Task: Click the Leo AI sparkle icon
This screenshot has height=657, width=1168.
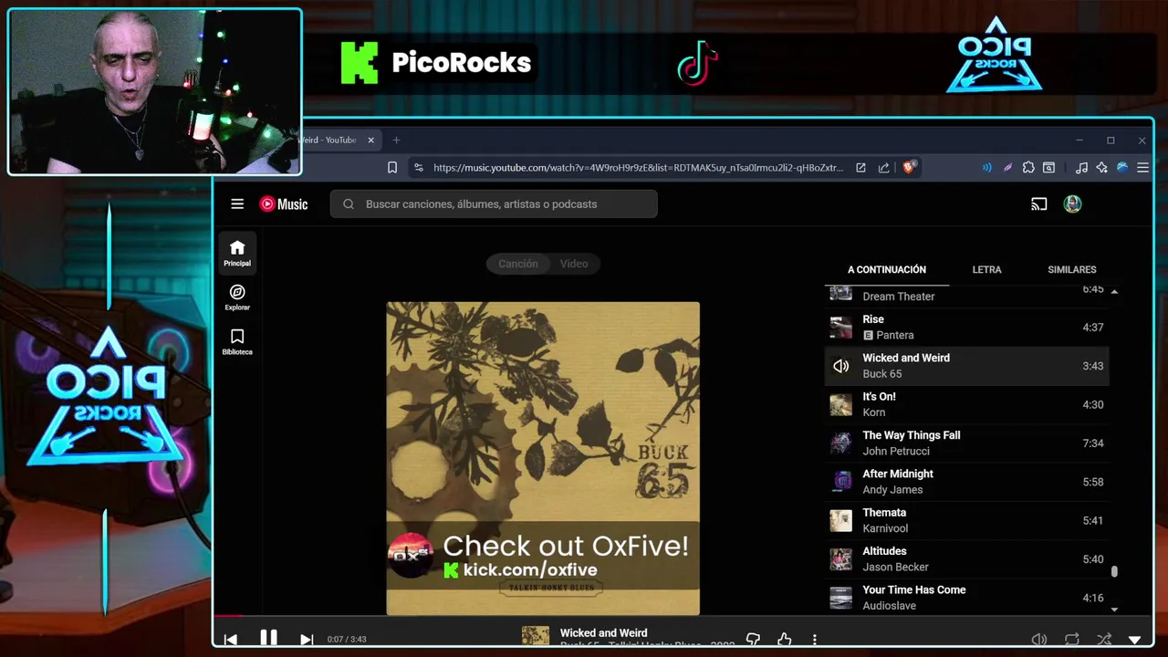Action: point(1102,168)
